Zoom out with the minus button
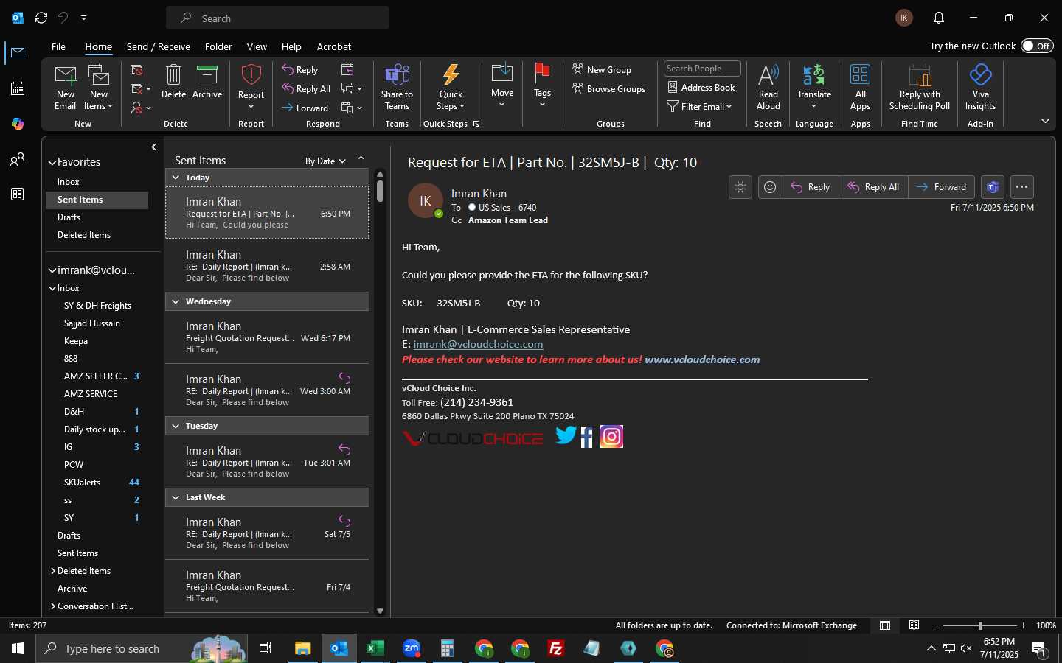Viewport: 1062px width, 663px height. point(937,625)
